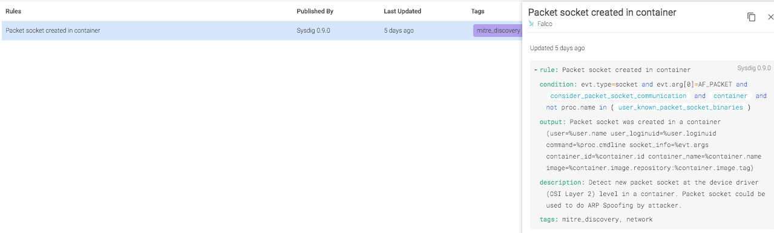
Task: Click the Tags column header
Action: (x=477, y=11)
